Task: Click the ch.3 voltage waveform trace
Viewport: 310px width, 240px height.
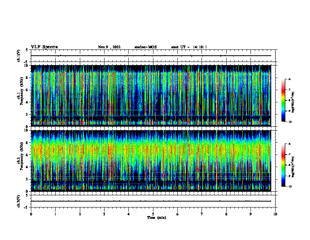Action: [x=151, y=201]
